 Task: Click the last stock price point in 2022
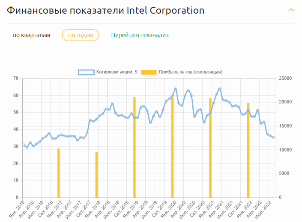click(274, 137)
